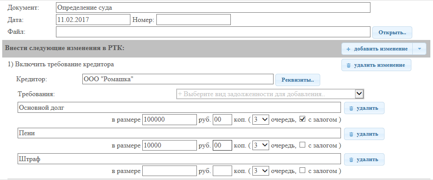Expand arrow next to добавить изменение
The image size is (433, 180).
420,49
